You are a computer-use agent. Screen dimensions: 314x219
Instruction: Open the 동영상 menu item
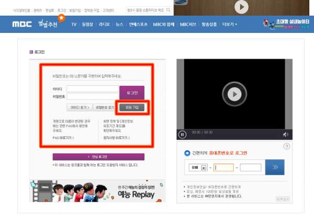87,25
